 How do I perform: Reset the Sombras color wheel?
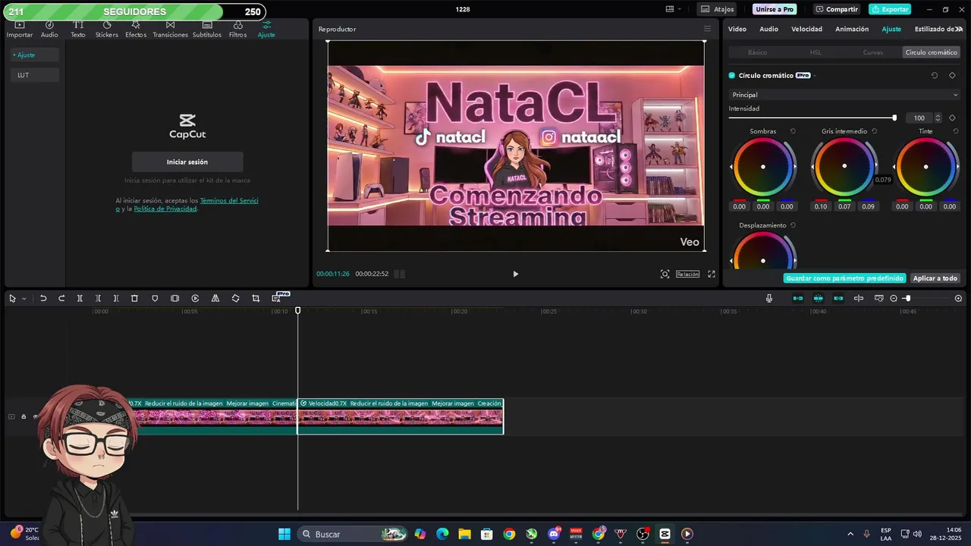[793, 131]
